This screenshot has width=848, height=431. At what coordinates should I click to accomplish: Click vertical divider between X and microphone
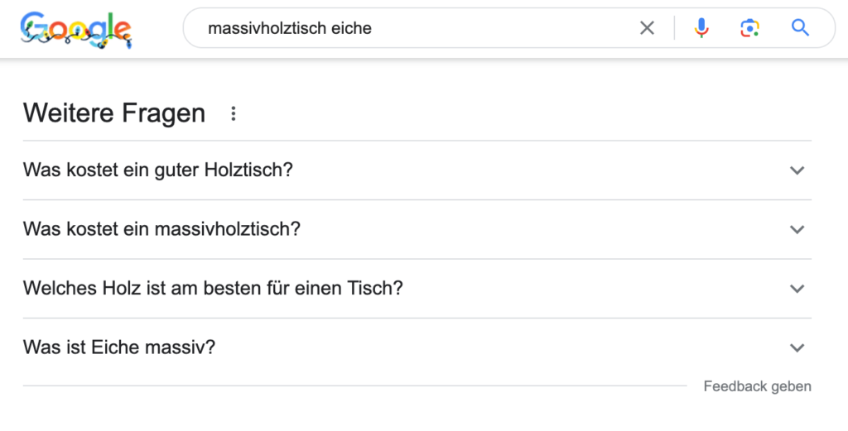coord(674,27)
